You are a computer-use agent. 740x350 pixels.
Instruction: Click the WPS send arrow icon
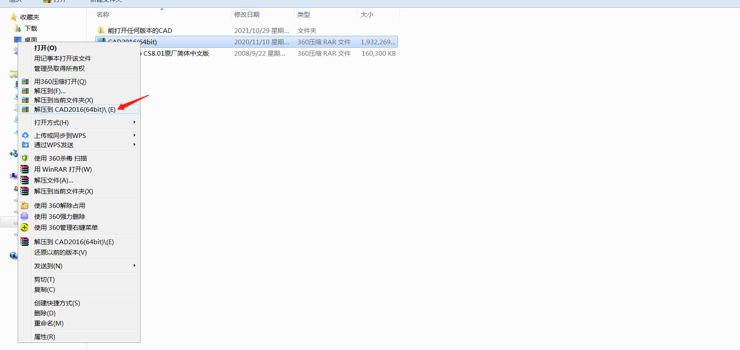coord(25,145)
